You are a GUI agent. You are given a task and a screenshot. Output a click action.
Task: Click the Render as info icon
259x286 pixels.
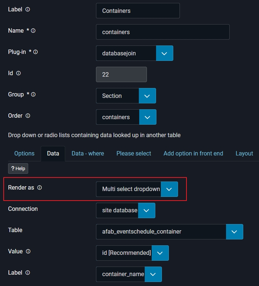click(40, 188)
